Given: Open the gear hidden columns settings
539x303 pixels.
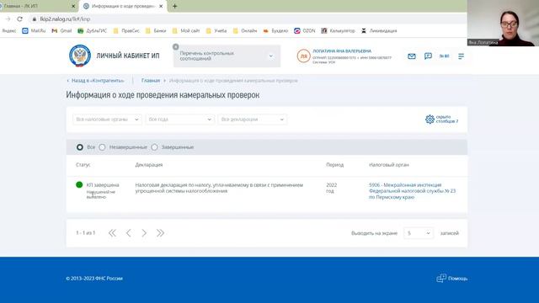Looking at the screenshot, I should (x=441, y=120).
